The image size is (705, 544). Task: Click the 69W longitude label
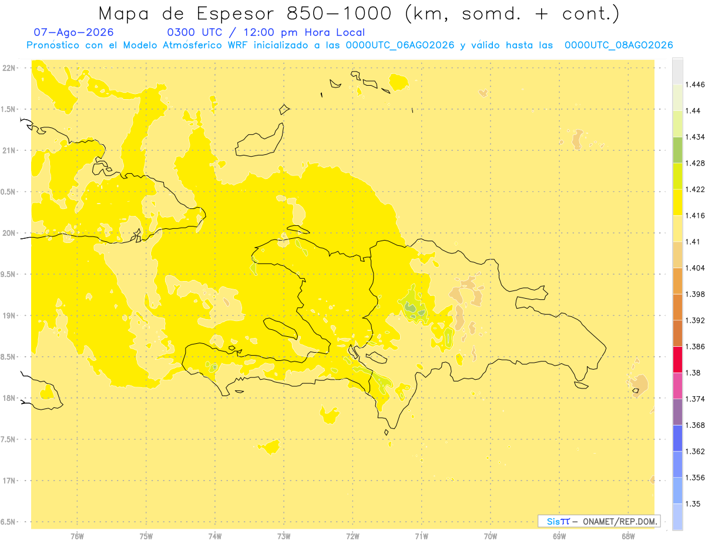coord(559,537)
